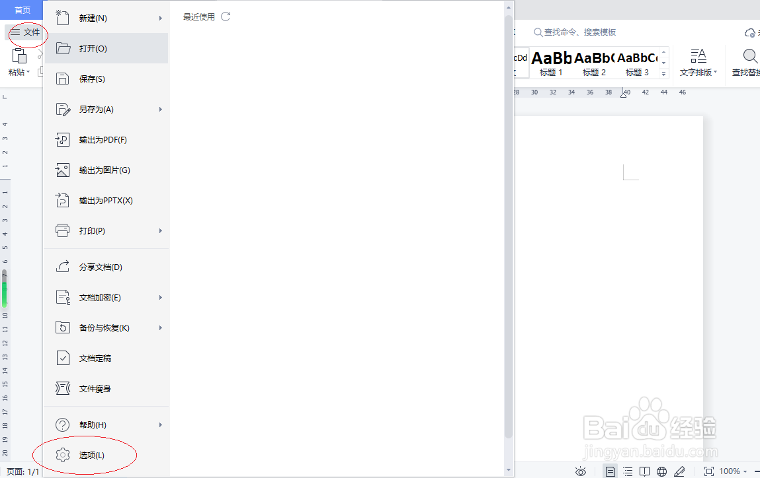Click the checkmark icon for 文档定稿

coord(63,358)
